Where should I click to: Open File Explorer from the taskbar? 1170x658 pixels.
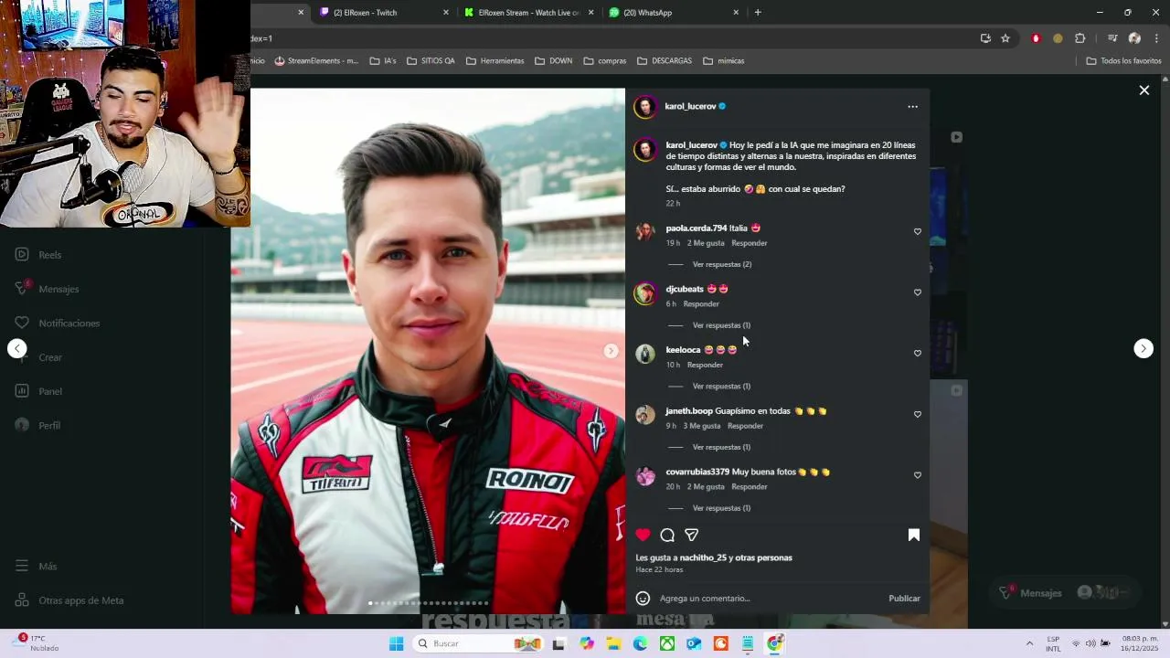pyautogui.click(x=613, y=643)
